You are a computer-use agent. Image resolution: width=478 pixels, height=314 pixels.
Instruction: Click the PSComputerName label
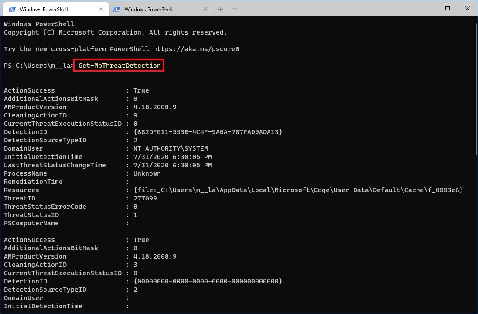point(31,223)
